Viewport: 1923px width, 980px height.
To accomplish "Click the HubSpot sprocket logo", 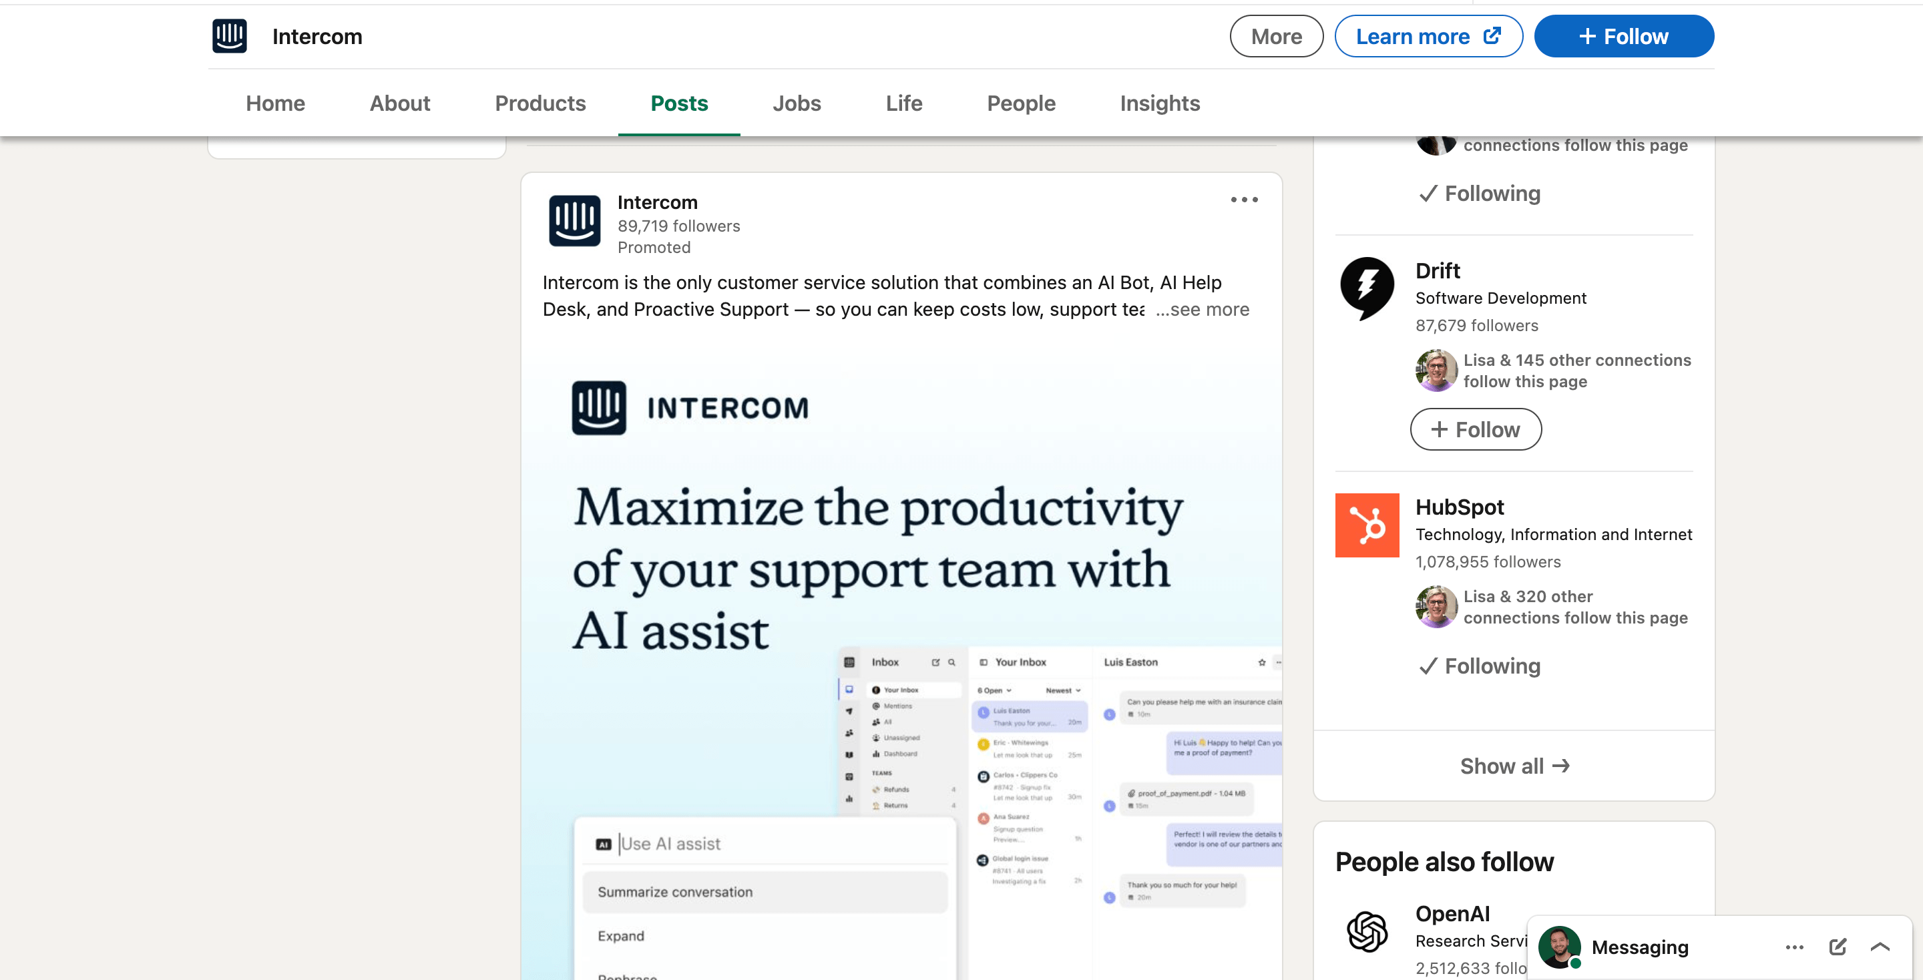I will [1365, 525].
